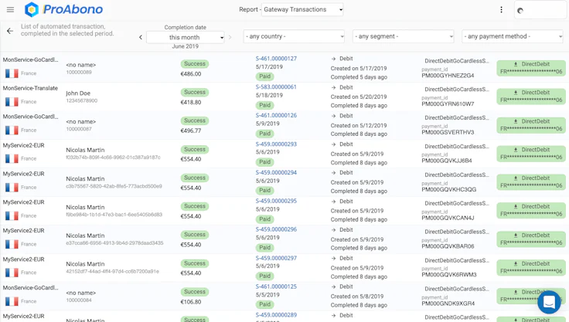Click France flag in the €106.80 row

[12, 301]
